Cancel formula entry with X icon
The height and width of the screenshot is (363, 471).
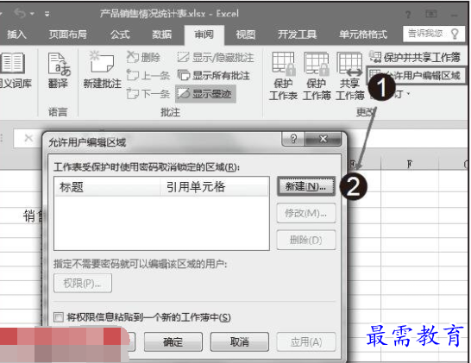click(28, 138)
